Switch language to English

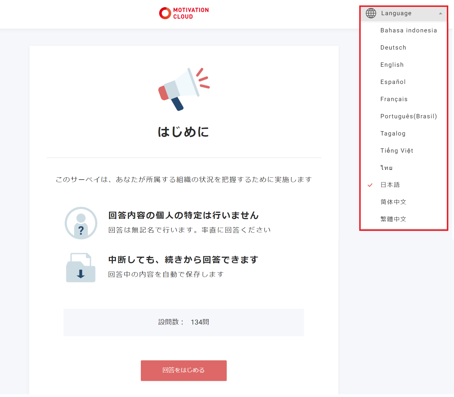coord(392,65)
